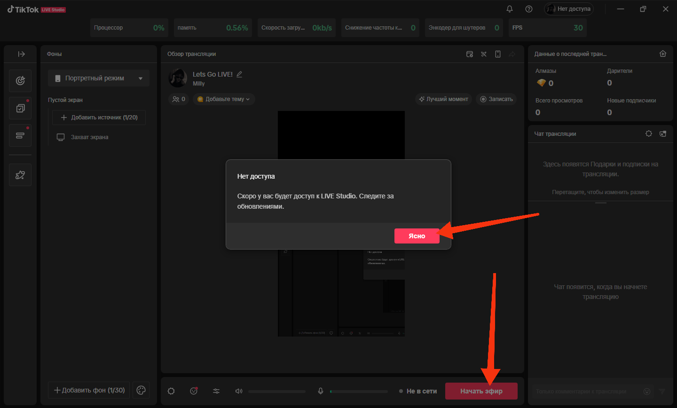Click the Процессор usage stat
Viewport: 677px width, 408px height.
click(129, 28)
